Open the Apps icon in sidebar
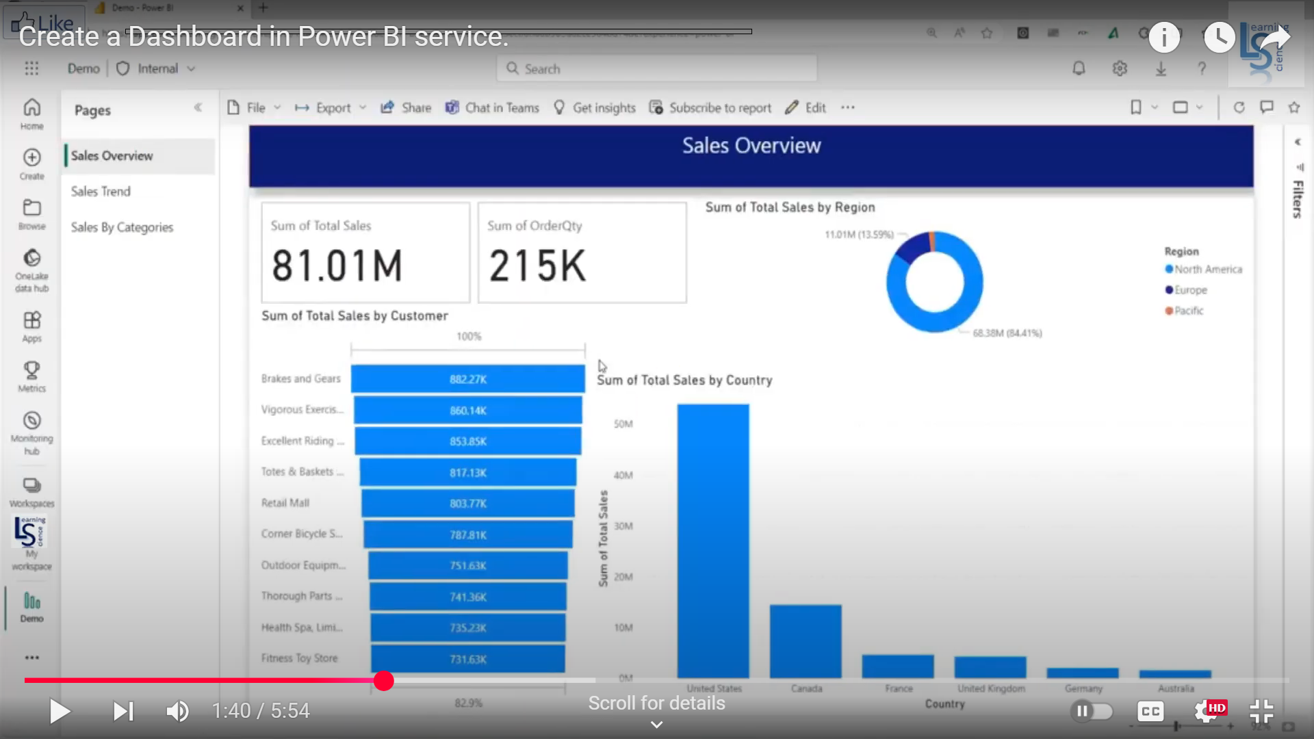1314x739 pixels. 31,326
